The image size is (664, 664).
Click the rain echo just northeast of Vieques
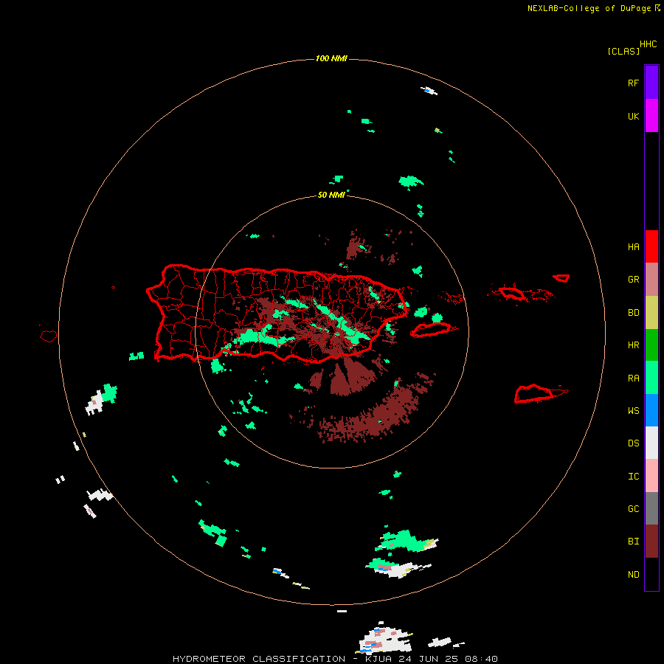tap(437, 317)
